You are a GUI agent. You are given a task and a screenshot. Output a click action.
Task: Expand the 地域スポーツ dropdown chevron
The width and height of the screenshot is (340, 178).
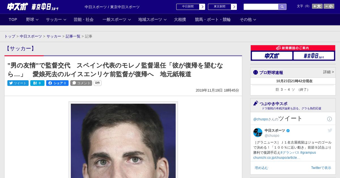(x=165, y=19)
